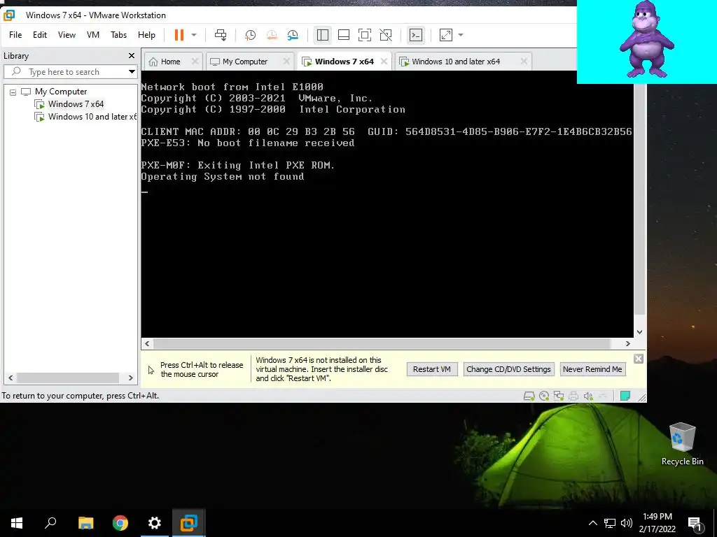This screenshot has width=717, height=537.
Task: Close the My Computer tab
Action: tap(286, 62)
